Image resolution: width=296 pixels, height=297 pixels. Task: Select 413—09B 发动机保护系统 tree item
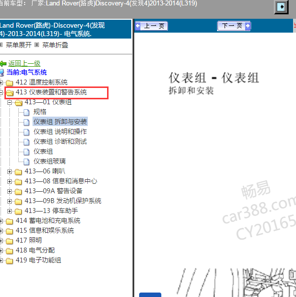click(63, 201)
